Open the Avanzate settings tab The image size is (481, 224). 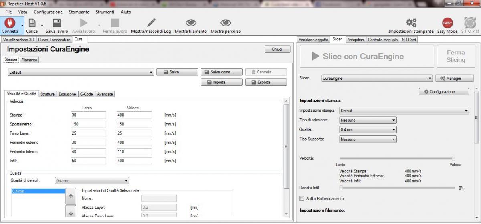[x=105, y=94]
